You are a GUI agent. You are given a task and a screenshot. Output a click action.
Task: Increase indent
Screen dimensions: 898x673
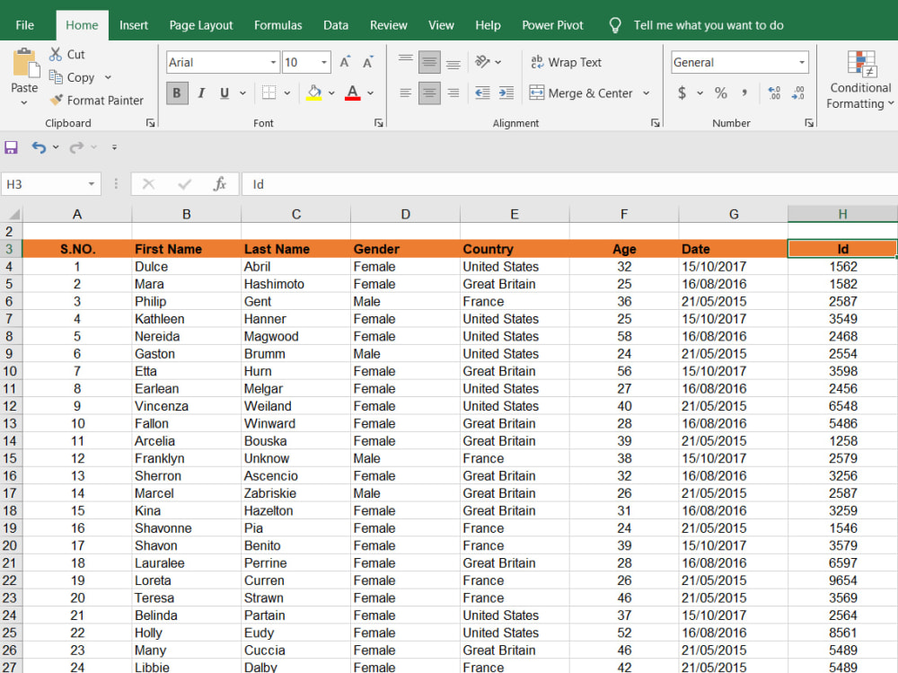506,93
